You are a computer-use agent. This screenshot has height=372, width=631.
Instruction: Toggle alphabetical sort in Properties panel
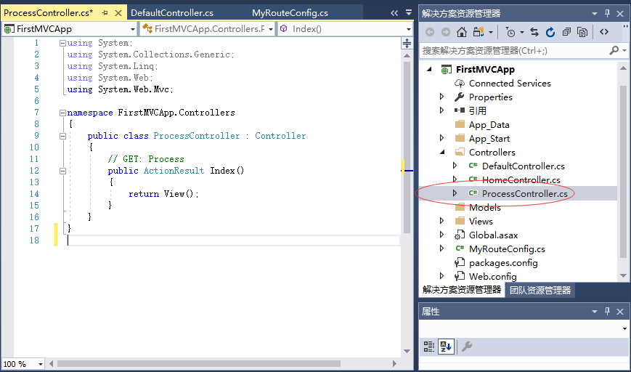click(x=447, y=347)
